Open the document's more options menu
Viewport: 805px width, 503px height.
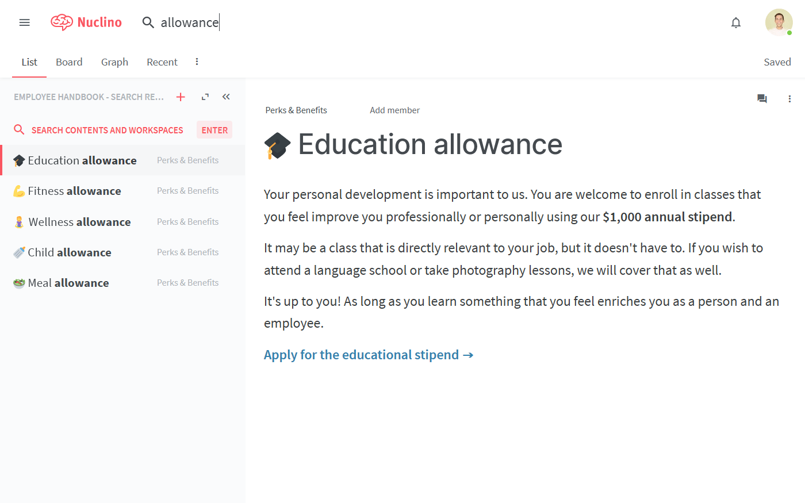tap(789, 99)
